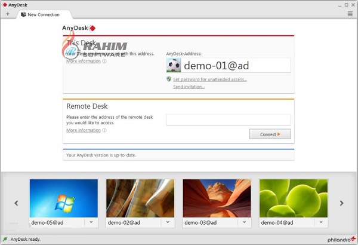The width and height of the screenshot is (358, 245).
Task: Open the demo-04@ad green thumbnail
Action: [294, 198]
